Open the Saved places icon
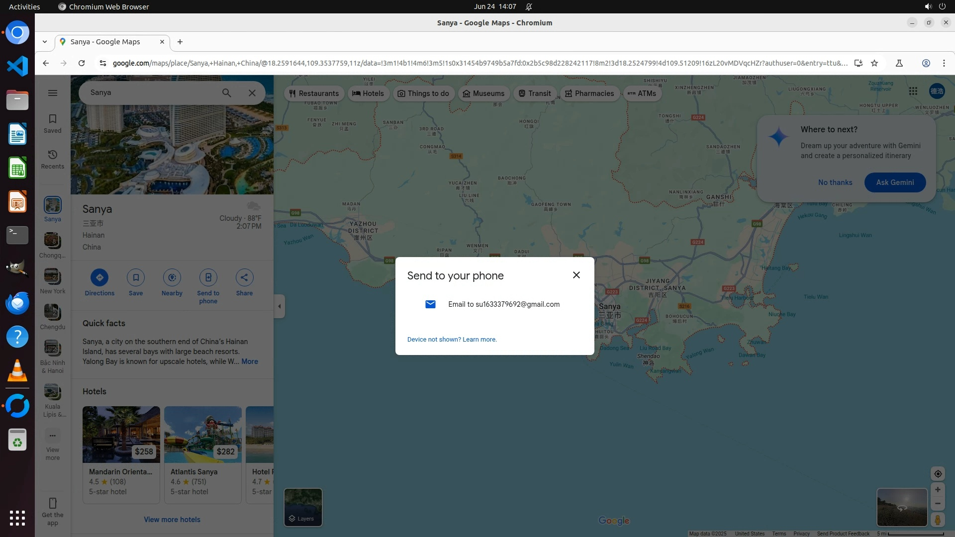 click(x=53, y=123)
